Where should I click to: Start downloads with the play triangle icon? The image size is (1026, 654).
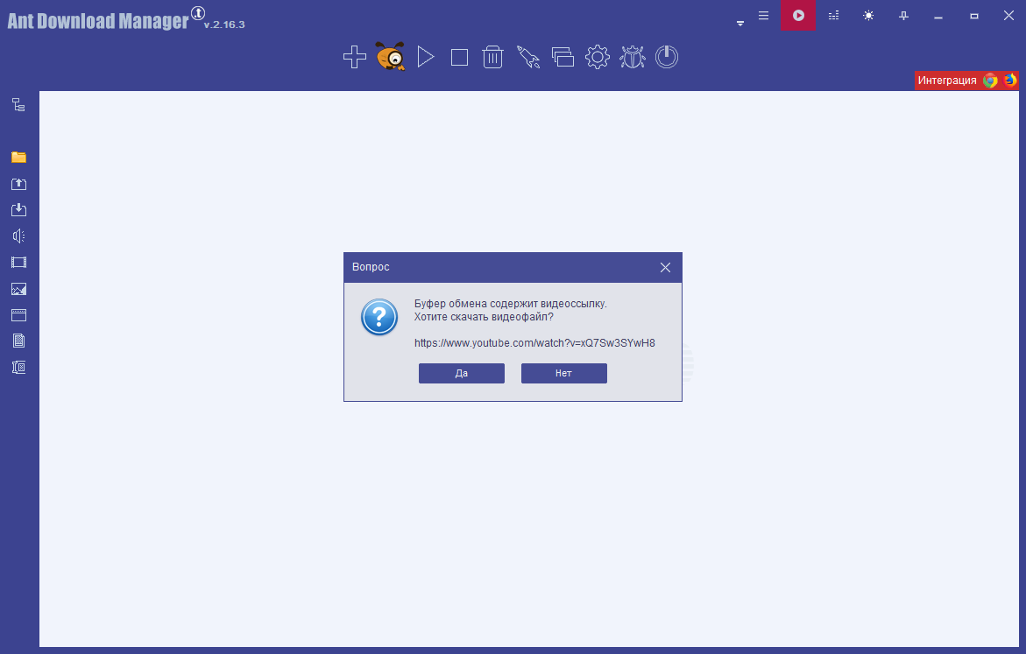426,58
